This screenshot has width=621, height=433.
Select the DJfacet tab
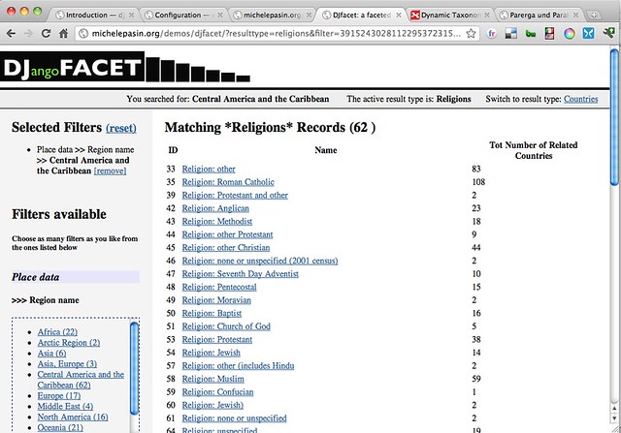361,15
